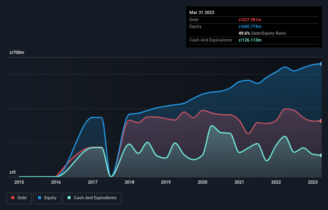Image resolution: width=328 pixels, height=210 pixels.
Task: Select the 2015 x-axis label
Action: (19, 182)
